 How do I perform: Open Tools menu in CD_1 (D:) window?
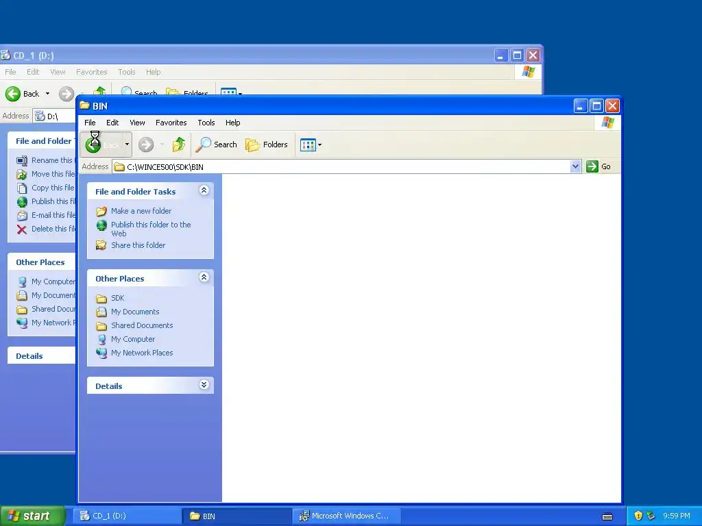pos(127,72)
